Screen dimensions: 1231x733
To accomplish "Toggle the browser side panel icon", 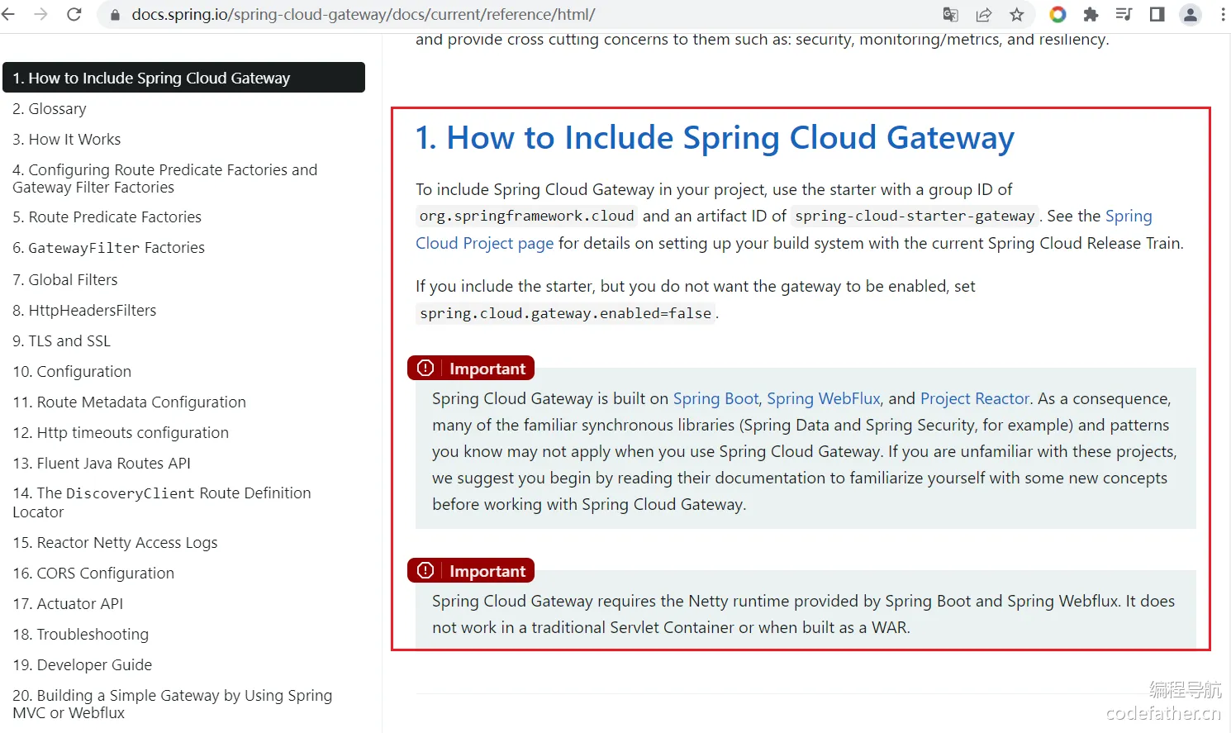I will (1157, 14).
